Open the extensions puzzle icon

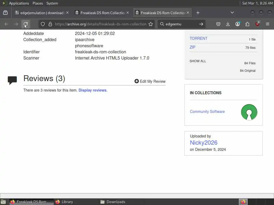pyautogui.click(x=247, y=24)
